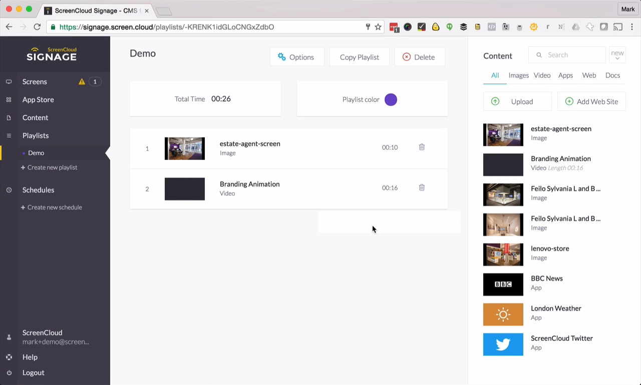Click in the content Search field
Screen dimensions: 641x385
tap(567, 54)
